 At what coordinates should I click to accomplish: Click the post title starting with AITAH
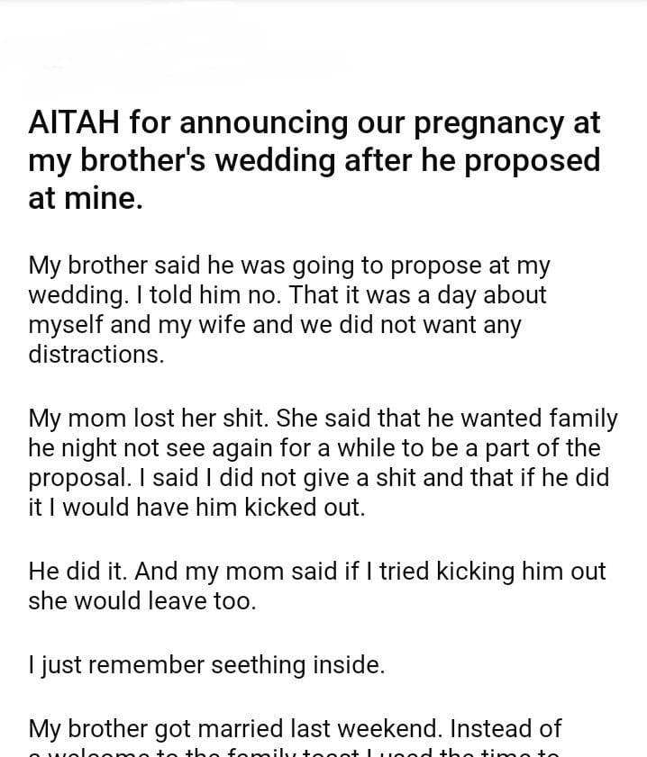coord(314,160)
